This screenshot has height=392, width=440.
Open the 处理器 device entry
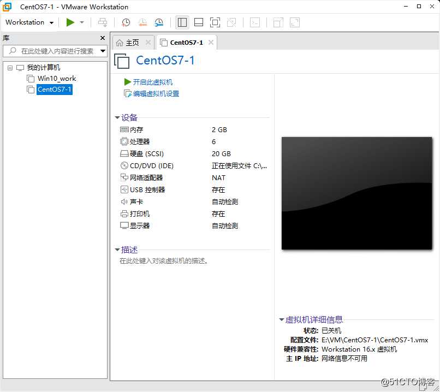point(140,142)
